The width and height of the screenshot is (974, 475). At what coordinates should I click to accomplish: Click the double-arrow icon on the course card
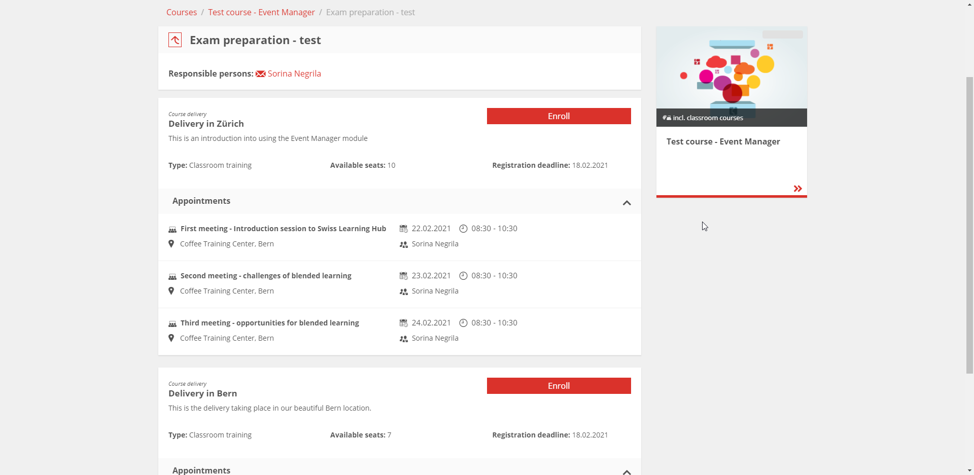pyautogui.click(x=797, y=189)
